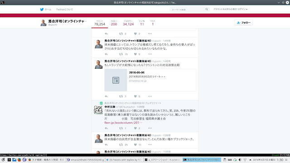
Task: Click the Twitter bird home icon
Action: point(42,9)
